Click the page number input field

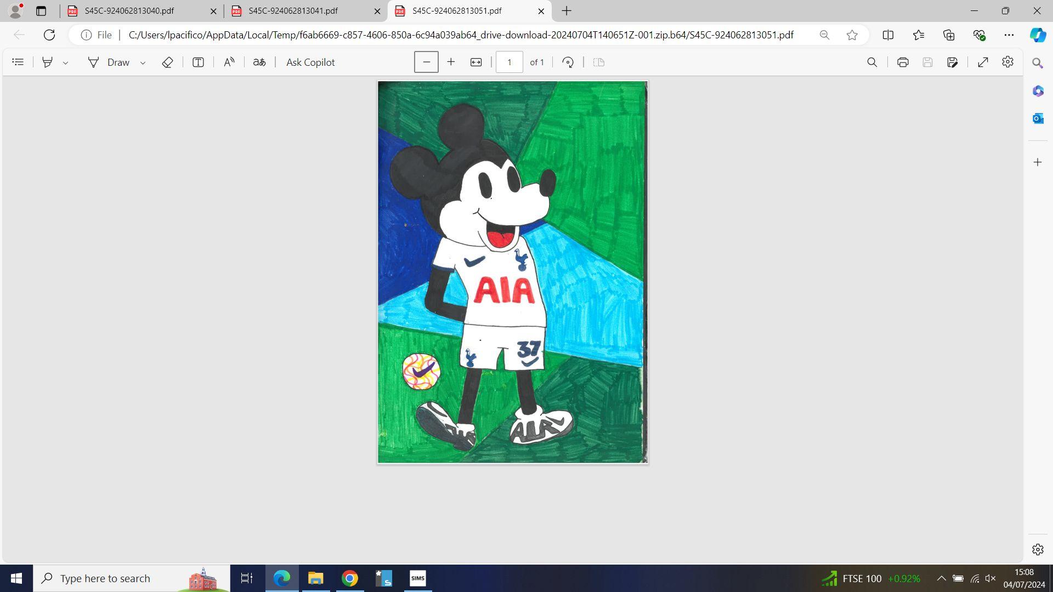pos(509,62)
